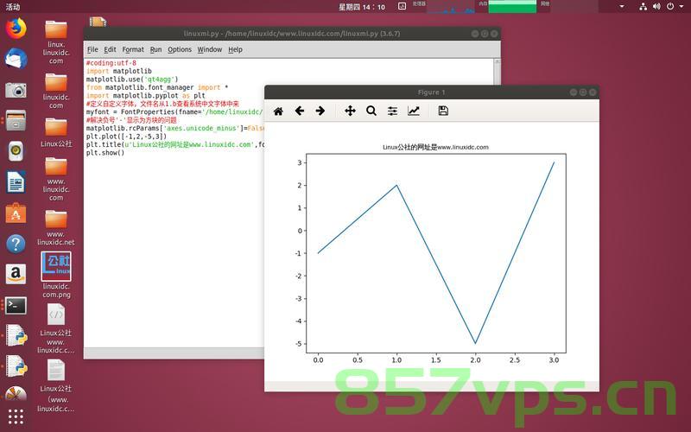Viewport: 691px width, 432px height.
Task: Open Linux公社 (www.linuxidc.c... text file
Action: (x=56, y=385)
